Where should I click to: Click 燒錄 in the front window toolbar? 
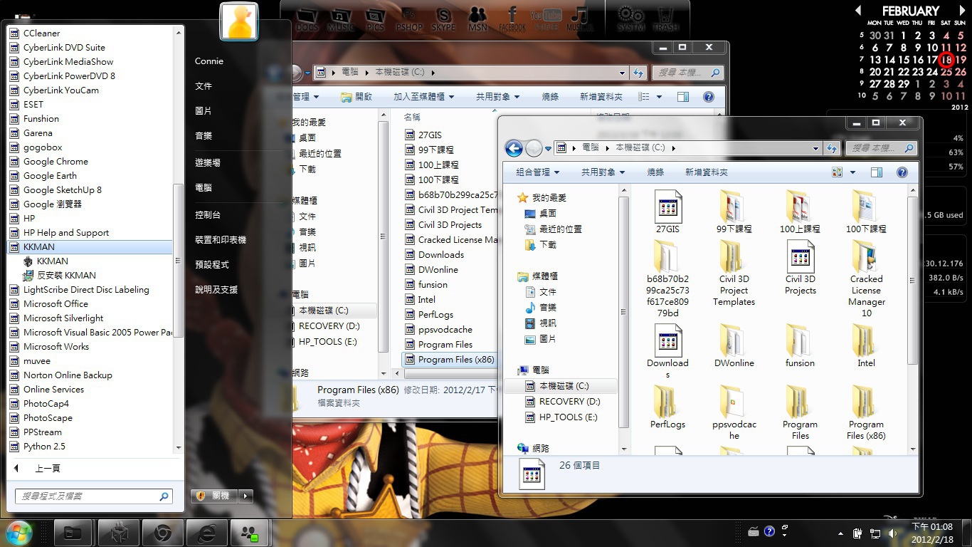(655, 172)
